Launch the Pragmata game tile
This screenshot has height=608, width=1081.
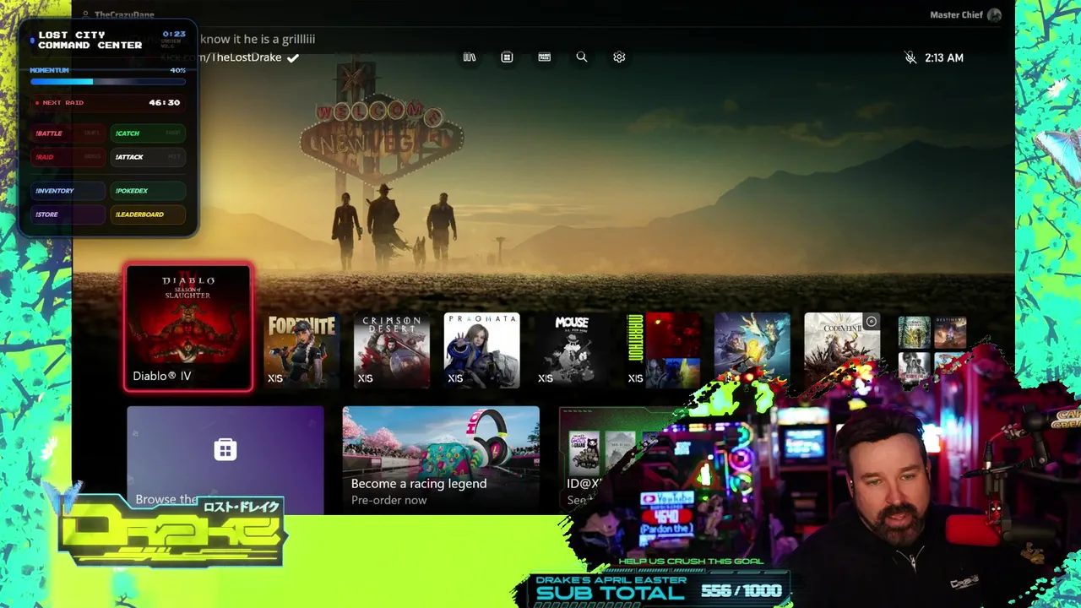pos(481,350)
